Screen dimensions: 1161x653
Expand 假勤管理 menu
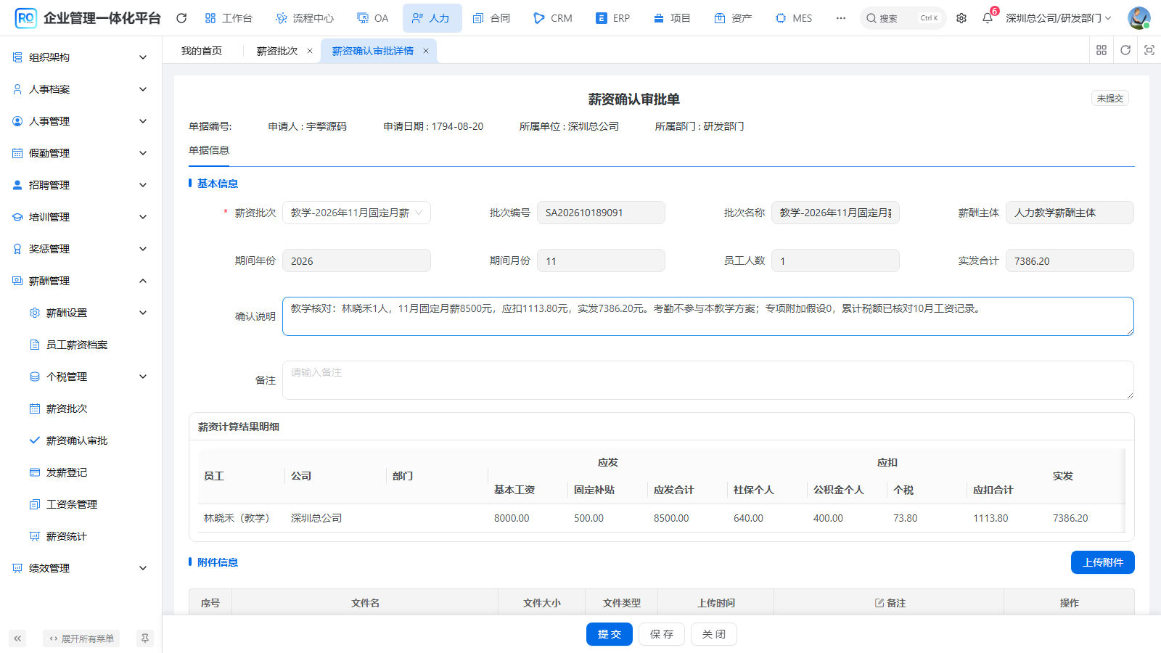[x=81, y=153]
